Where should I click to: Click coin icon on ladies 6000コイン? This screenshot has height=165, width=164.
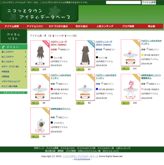[59, 49]
